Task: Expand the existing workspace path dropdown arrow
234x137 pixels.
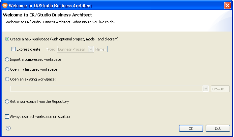Action: [206, 89]
